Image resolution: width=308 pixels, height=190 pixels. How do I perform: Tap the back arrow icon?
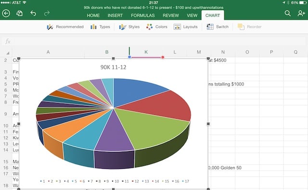coord(6,13)
